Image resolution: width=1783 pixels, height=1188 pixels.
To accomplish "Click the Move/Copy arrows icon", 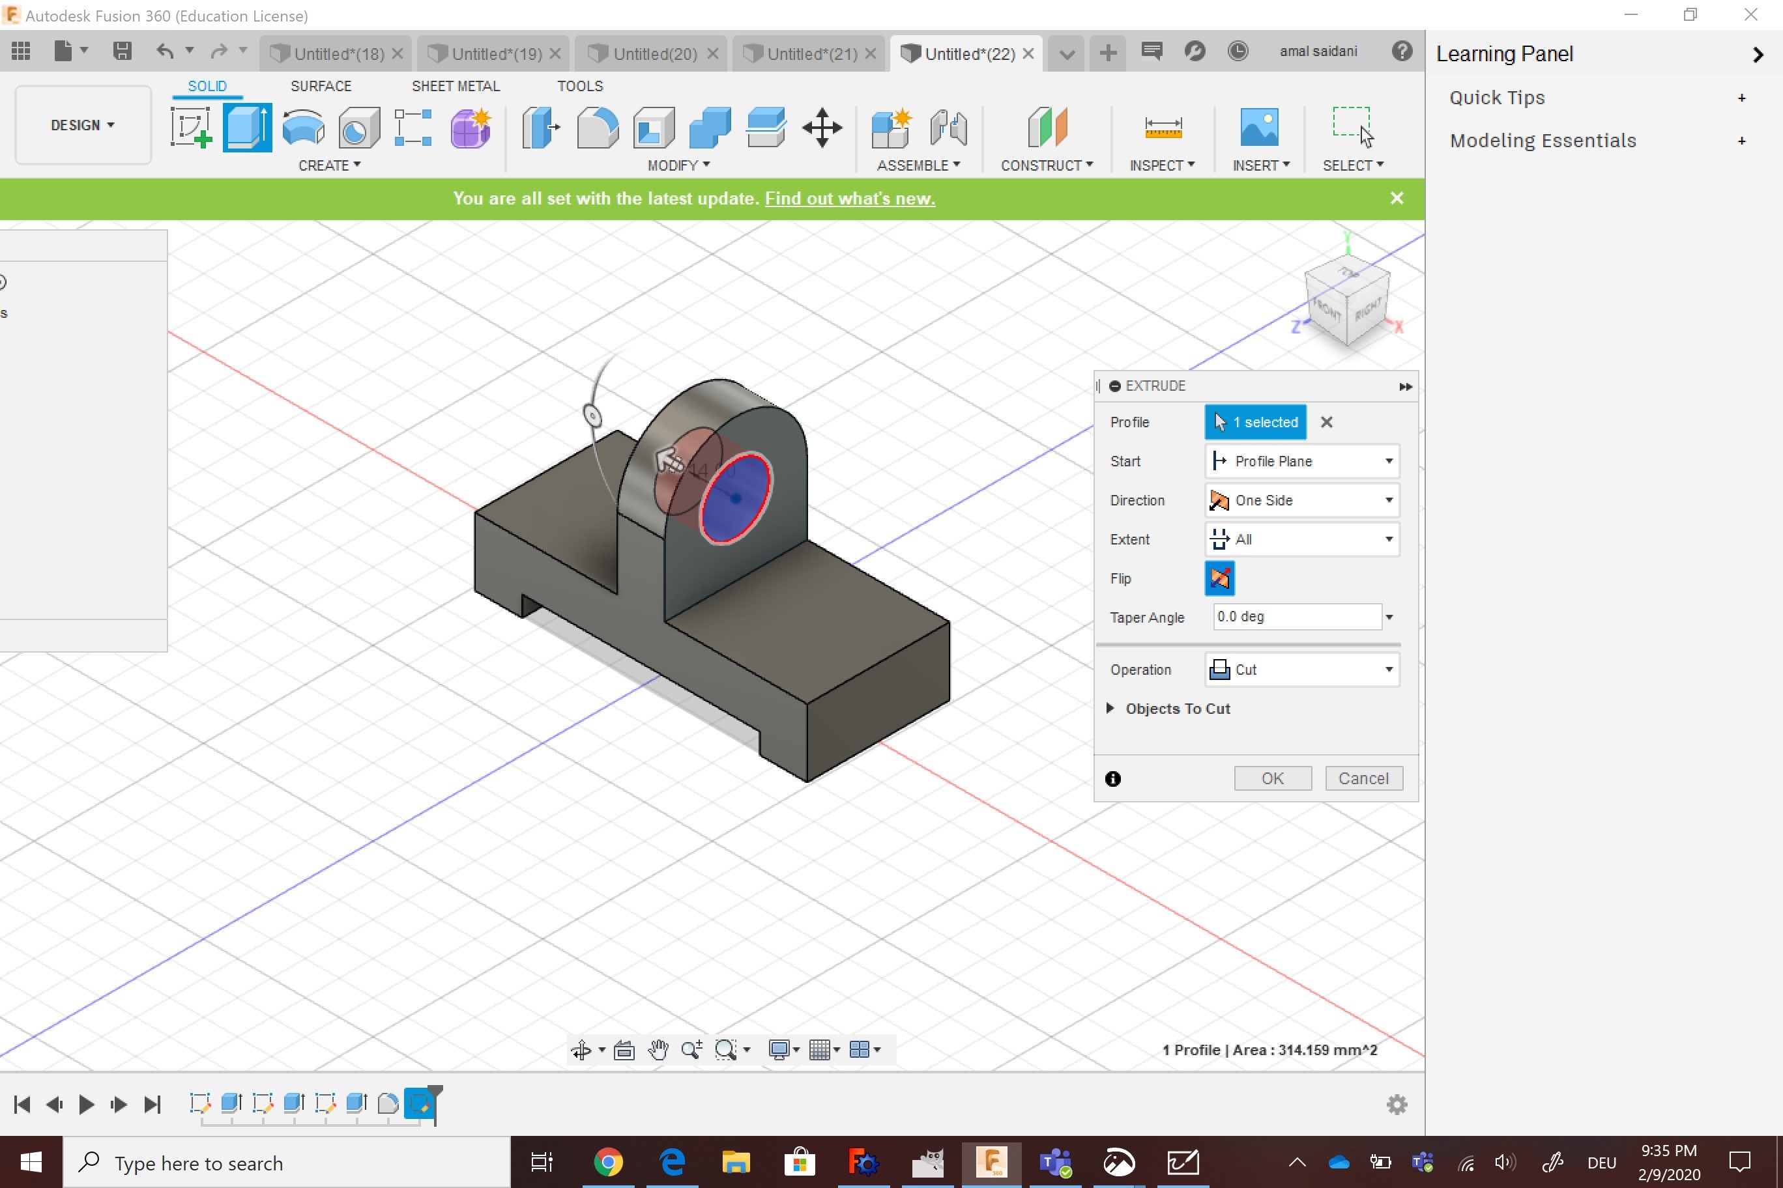I will tap(822, 127).
